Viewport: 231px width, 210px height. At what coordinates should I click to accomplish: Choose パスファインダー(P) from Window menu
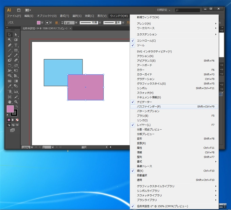click(x=174, y=106)
